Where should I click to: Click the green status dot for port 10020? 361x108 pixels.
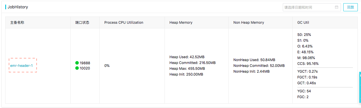pyautogui.click(x=77, y=68)
